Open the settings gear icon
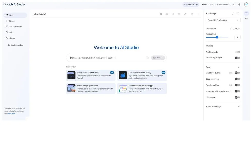 click(x=239, y=4)
